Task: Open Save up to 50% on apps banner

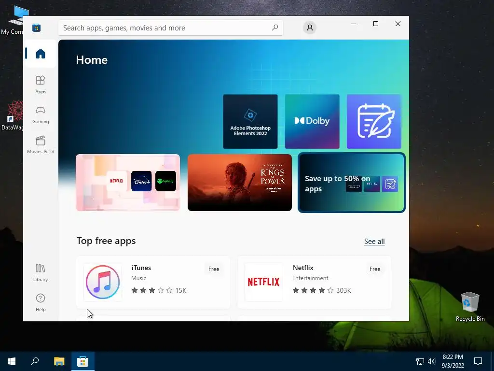Action: 351,182
